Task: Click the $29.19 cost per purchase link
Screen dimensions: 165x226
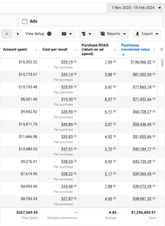Action: coord(67,62)
